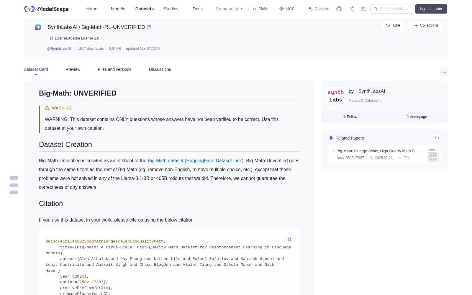Click the 'updated Mar 07,2025' text
Image resolution: width=472 pixels, height=295 pixels.
point(143,49)
